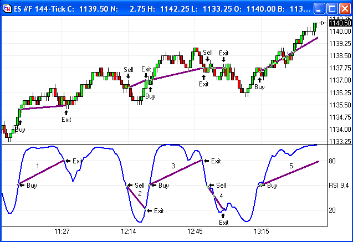This screenshot has height=242, width=353.
Task: Click the Buy arrow starting RSI trade 5
Action: [261, 186]
